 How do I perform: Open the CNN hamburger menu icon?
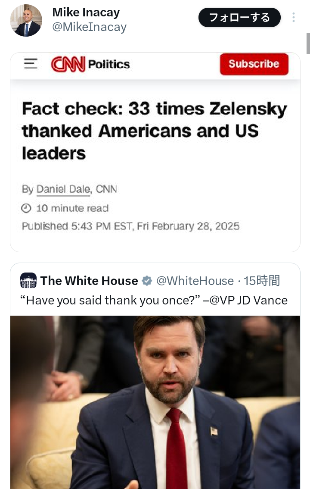(x=31, y=64)
